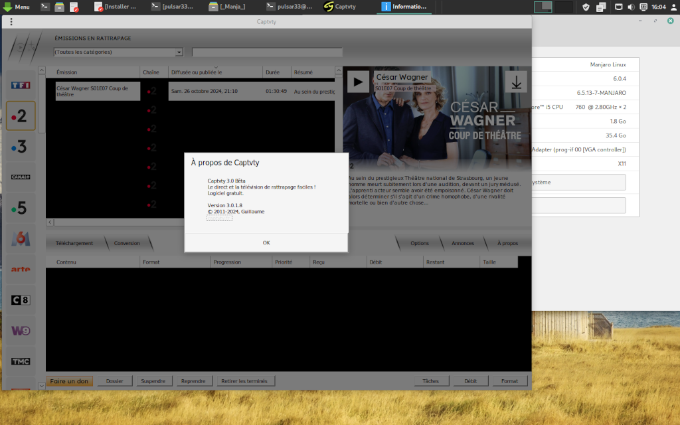Switch to the Conversion tab
The width and height of the screenshot is (680, 425).
[126, 243]
